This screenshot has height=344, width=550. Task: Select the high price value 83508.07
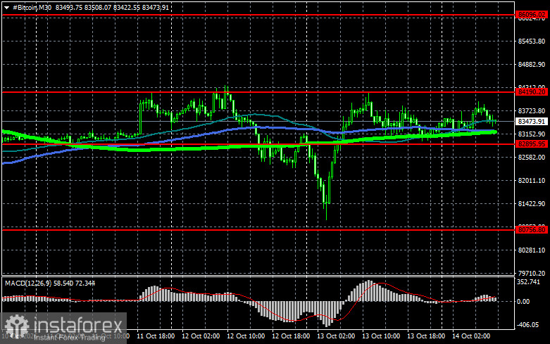98,7
